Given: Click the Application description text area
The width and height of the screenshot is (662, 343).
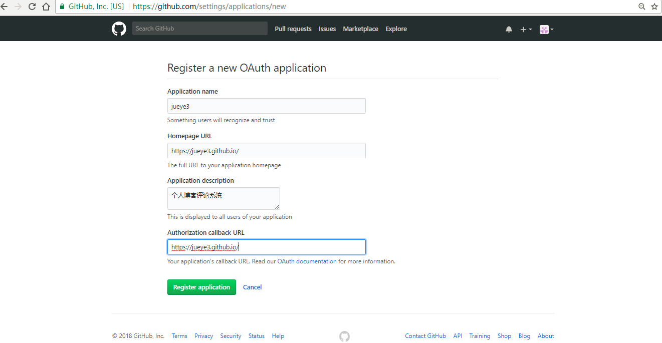Looking at the screenshot, I should (224, 198).
